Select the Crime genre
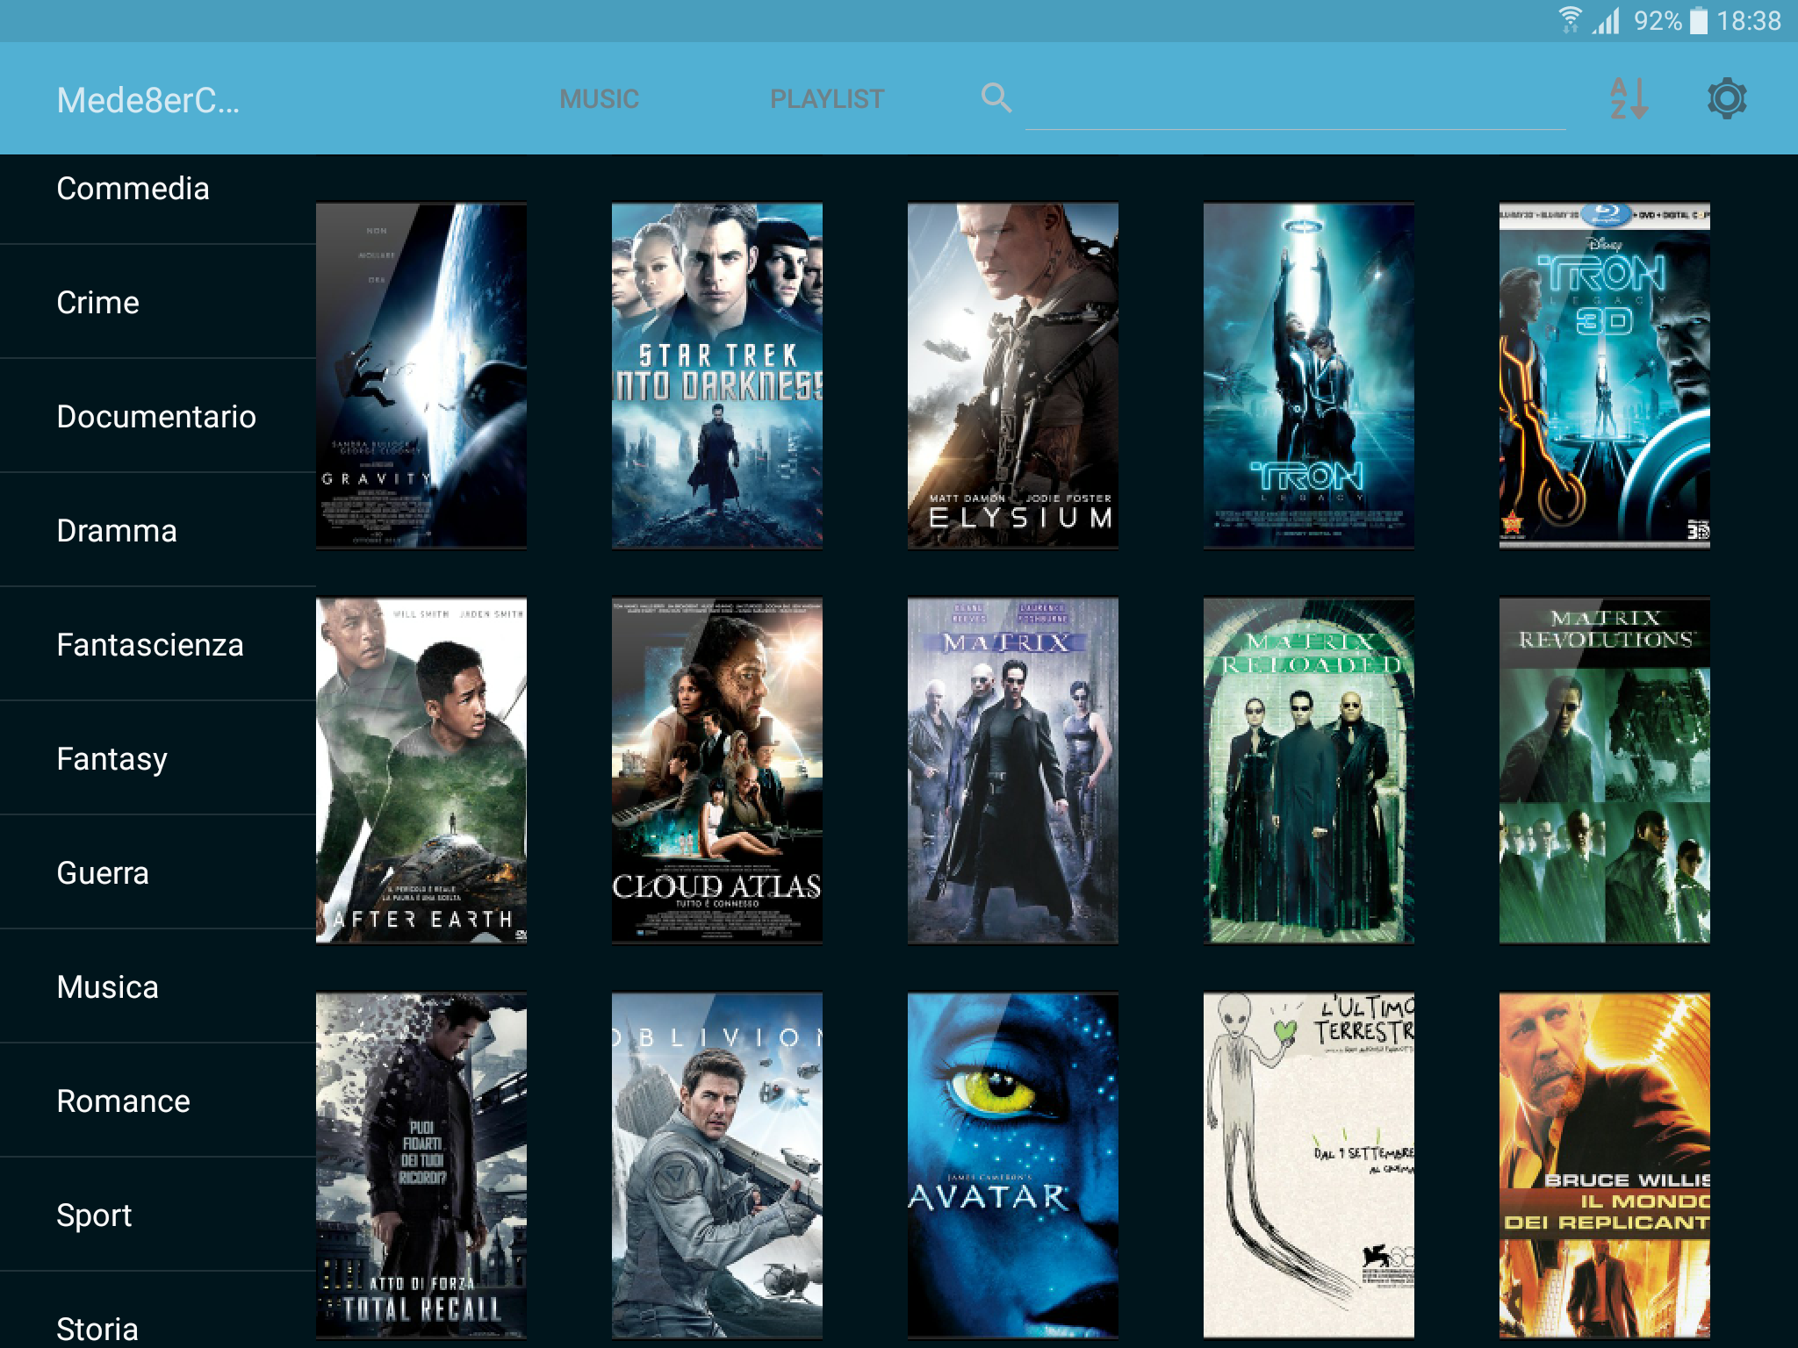The width and height of the screenshot is (1798, 1348). pos(158,302)
